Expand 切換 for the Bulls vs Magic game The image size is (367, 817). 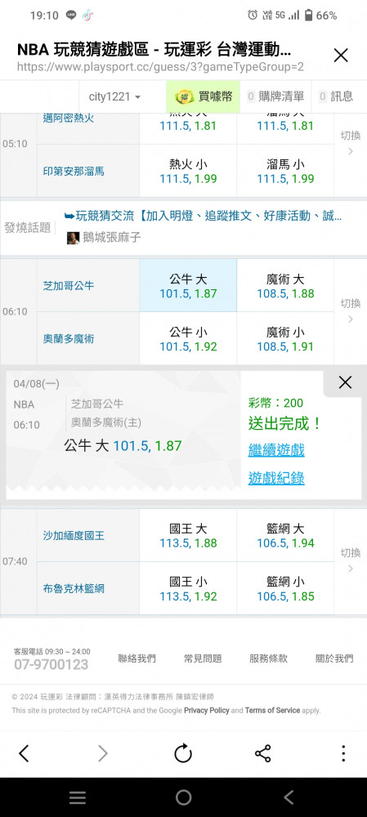(351, 311)
